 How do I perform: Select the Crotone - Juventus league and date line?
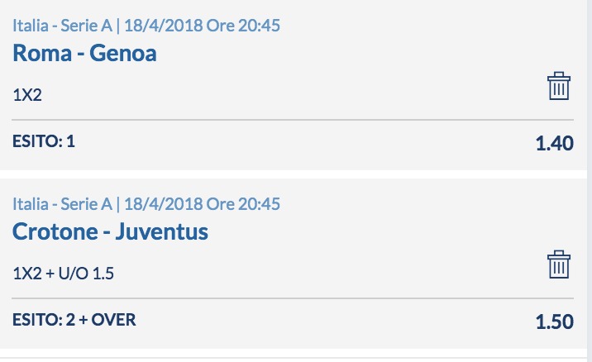pyautogui.click(x=146, y=204)
